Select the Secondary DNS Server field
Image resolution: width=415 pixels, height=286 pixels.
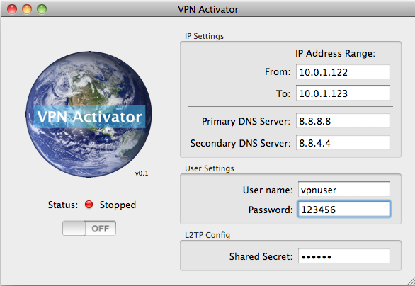[x=343, y=142]
